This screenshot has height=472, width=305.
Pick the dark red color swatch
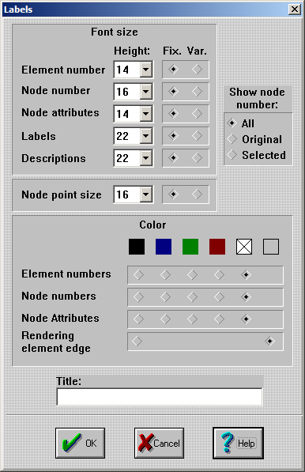(x=217, y=247)
